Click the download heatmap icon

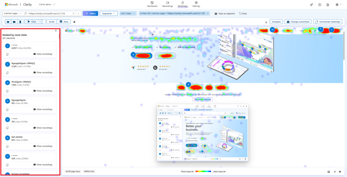[x=266, y=22]
